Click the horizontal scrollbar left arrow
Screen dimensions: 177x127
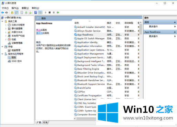click(x=75, y=118)
